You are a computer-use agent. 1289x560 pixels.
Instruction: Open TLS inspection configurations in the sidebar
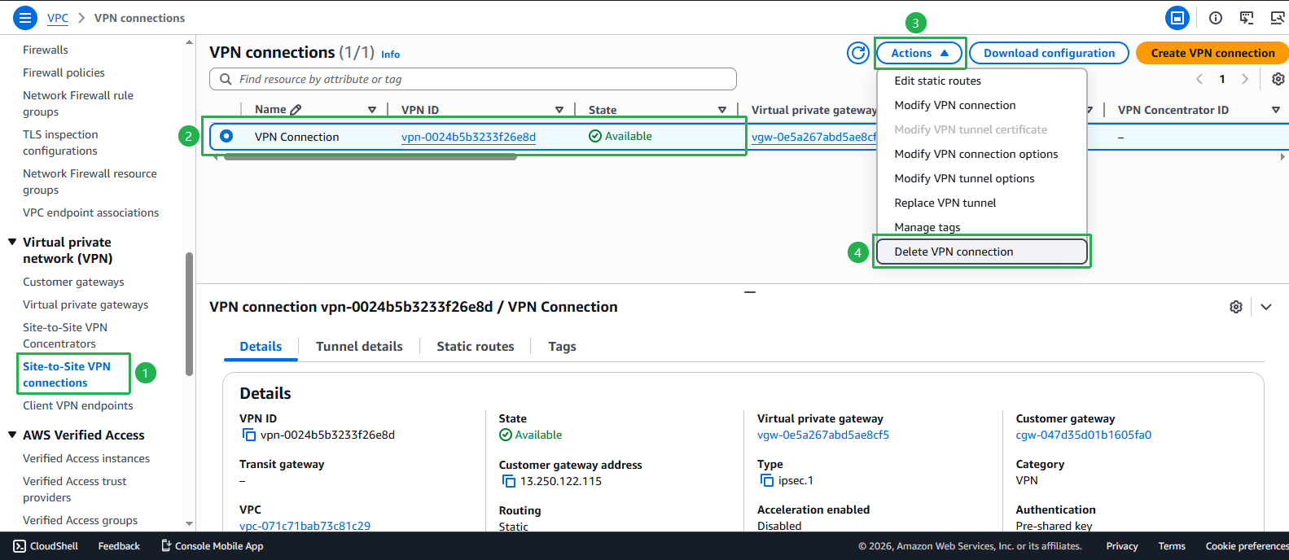[60, 142]
